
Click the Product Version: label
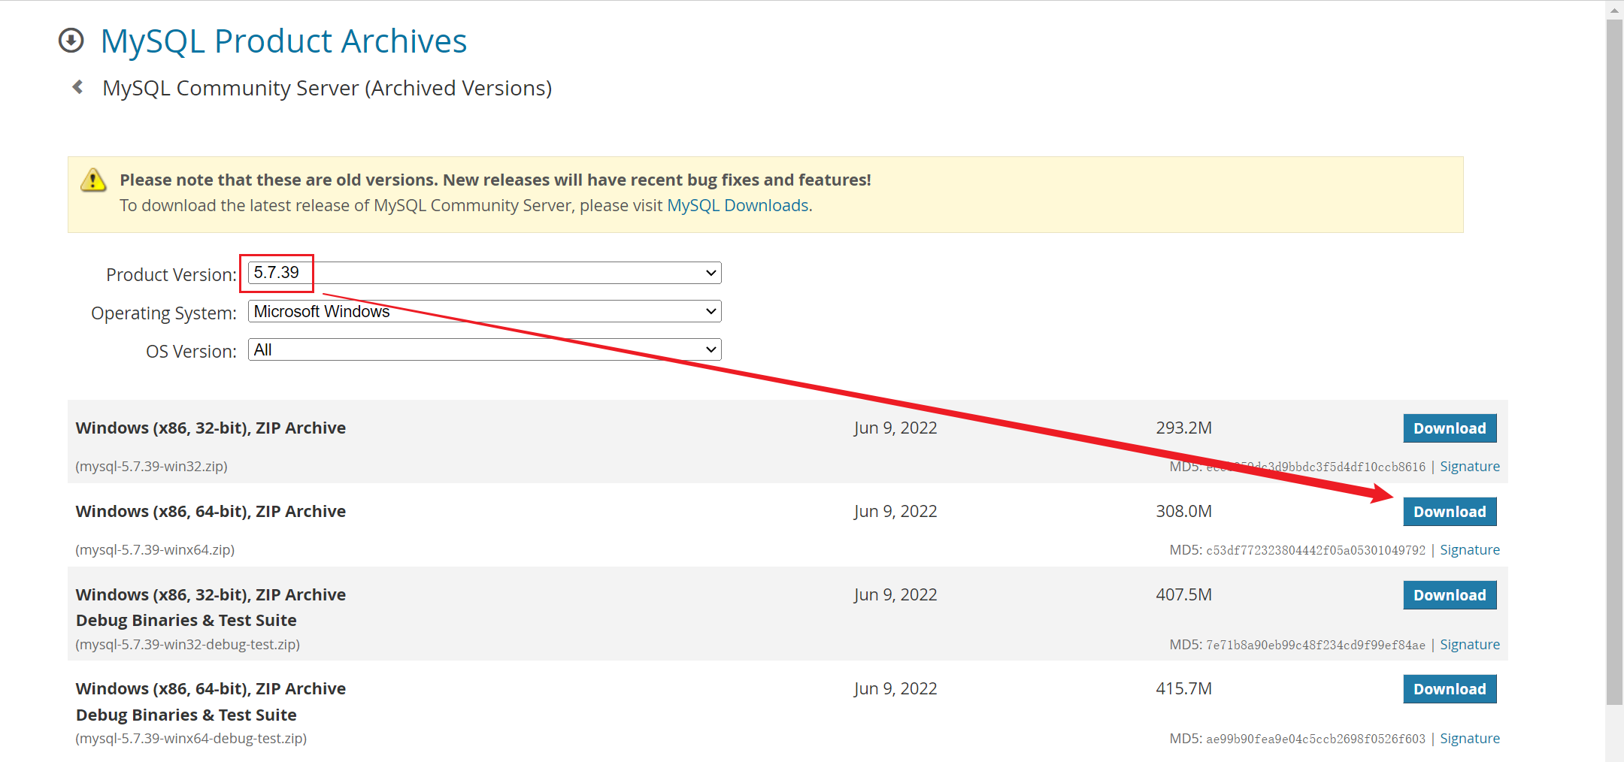(171, 275)
